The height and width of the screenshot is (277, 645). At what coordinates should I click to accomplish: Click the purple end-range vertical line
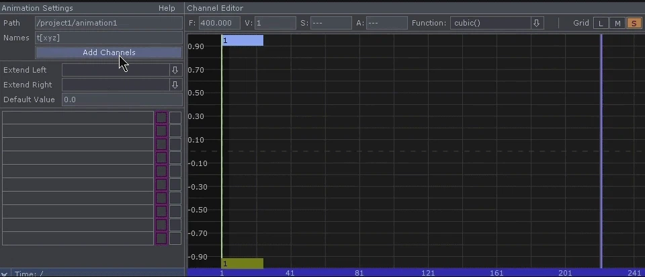[601, 151]
